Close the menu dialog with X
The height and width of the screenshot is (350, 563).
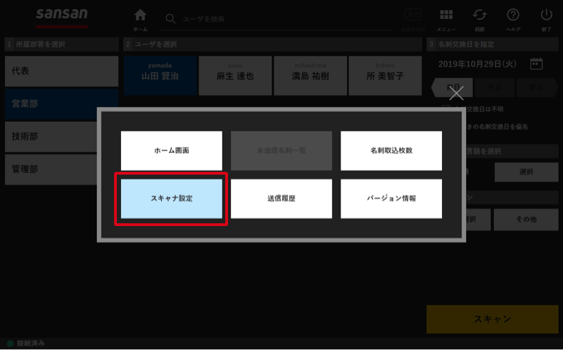click(456, 93)
